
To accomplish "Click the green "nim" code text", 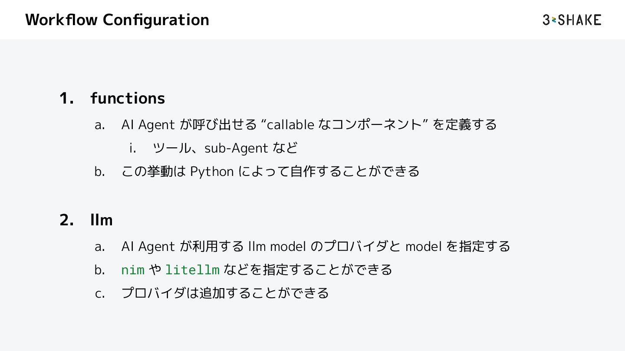I will click(x=133, y=270).
